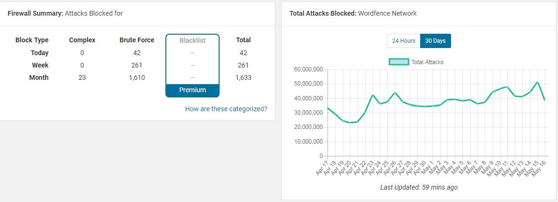558x202 pixels.
Task: Click today's Brute Force count of 42
Action: tap(137, 53)
